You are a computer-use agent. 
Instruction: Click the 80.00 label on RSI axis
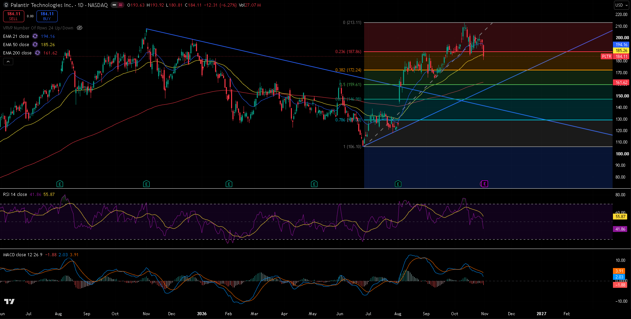[620, 195]
